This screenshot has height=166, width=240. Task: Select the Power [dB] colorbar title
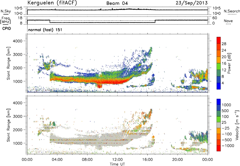(229, 63)
